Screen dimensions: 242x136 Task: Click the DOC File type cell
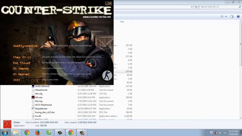point(103,112)
